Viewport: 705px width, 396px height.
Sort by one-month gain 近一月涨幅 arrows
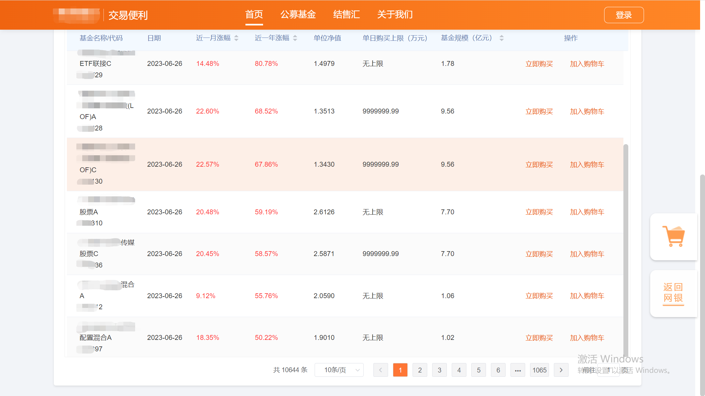pyautogui.click(x=236, y=38)
